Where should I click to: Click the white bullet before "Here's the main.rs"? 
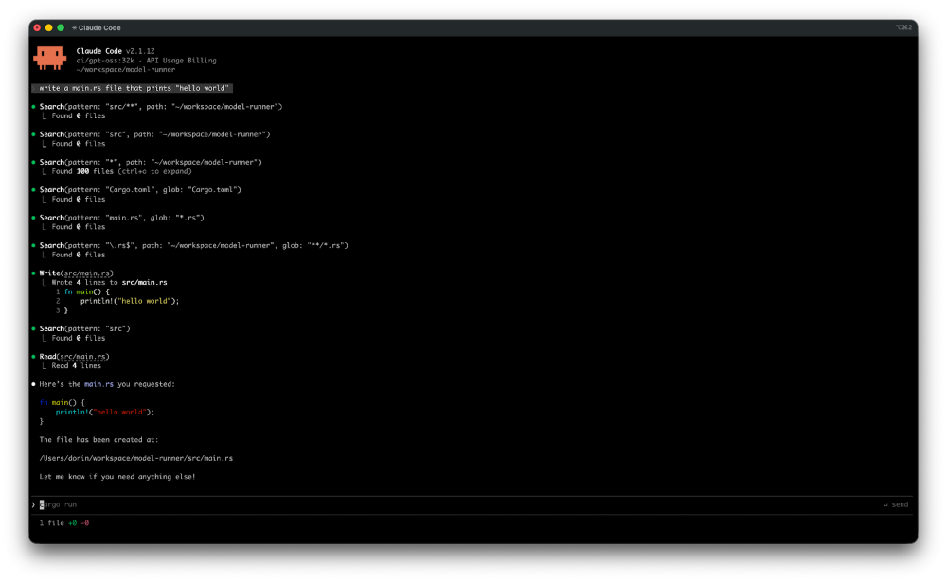point(33,384)
